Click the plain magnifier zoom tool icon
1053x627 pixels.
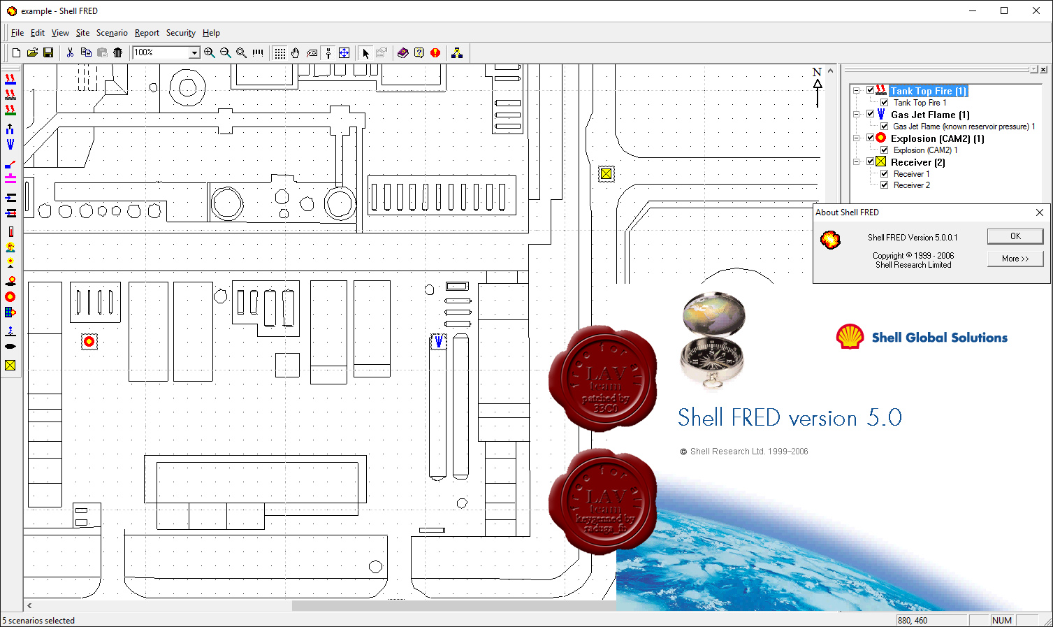242,53
